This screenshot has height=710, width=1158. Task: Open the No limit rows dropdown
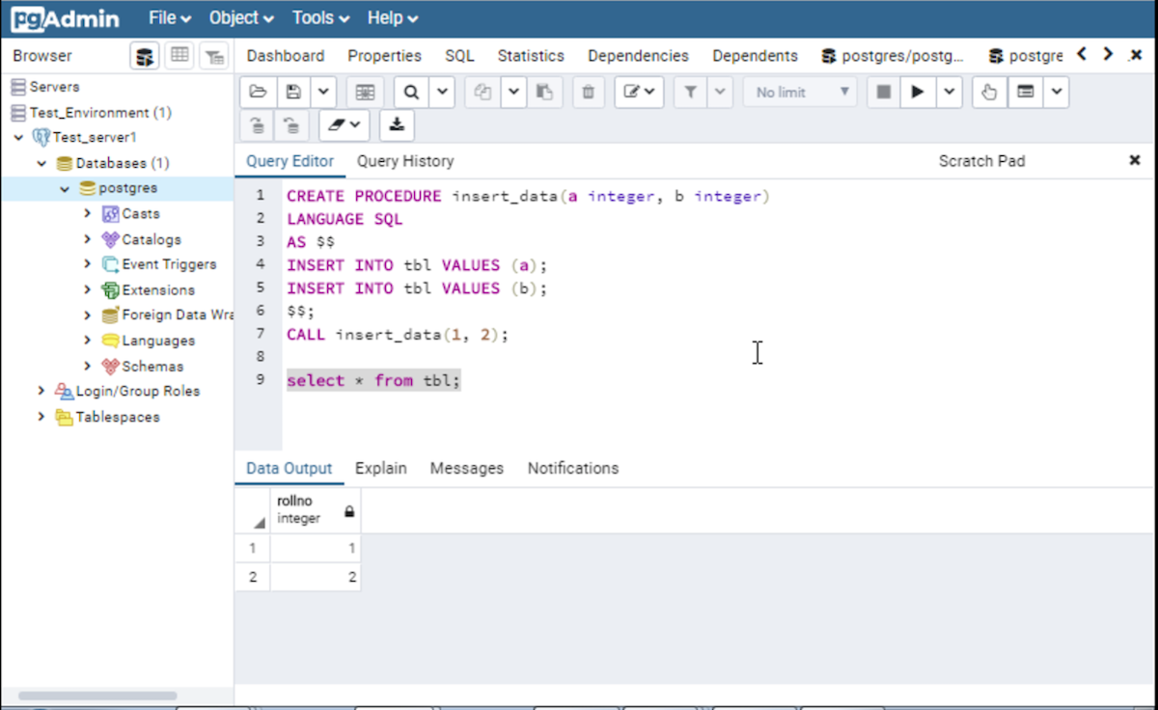click(801, 93)
